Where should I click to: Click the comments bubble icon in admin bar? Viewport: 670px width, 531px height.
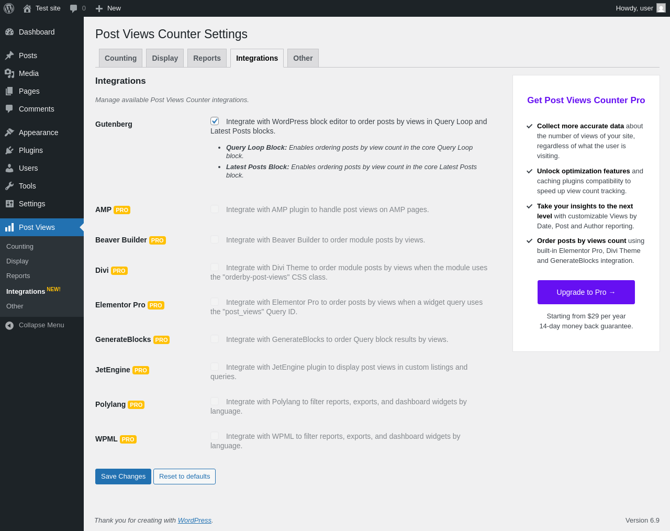point(74,8)
